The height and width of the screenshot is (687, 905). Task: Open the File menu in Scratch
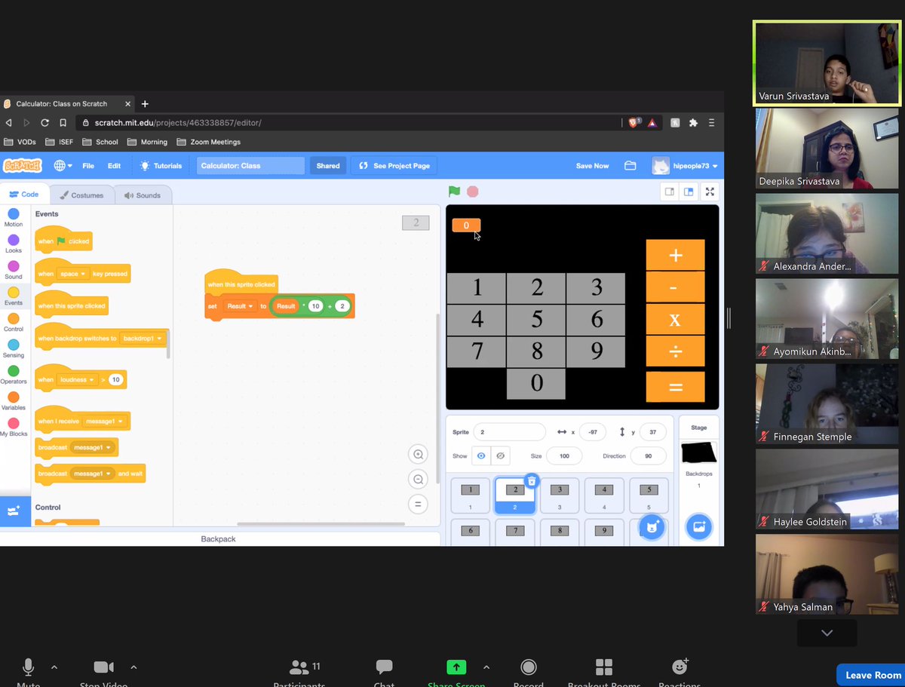88,165
